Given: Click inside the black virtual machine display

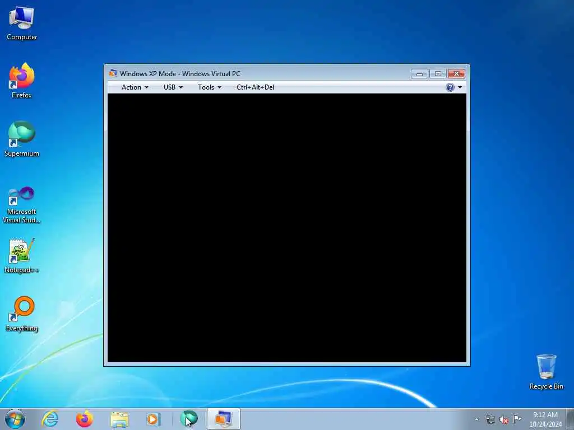Looking at the screenshot, I should pyautogui.click(x=287, y=228).
